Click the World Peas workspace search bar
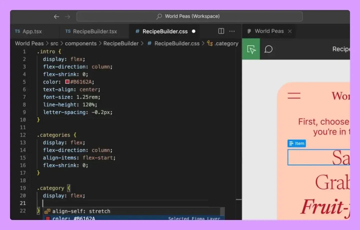The image size is (360, 230). pos(190,16)
